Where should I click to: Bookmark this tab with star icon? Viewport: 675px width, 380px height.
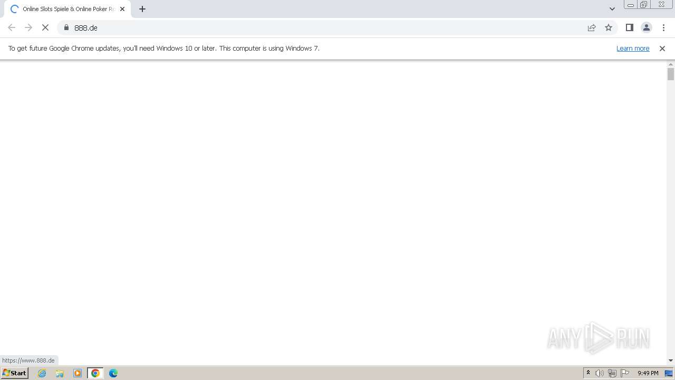609,27
